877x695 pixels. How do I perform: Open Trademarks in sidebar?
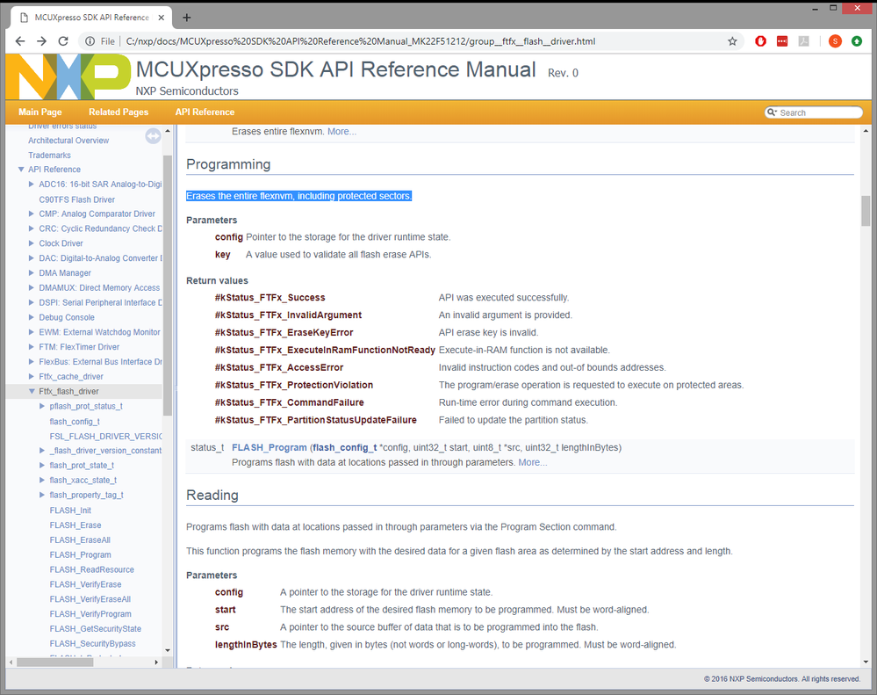coord(49,155)
